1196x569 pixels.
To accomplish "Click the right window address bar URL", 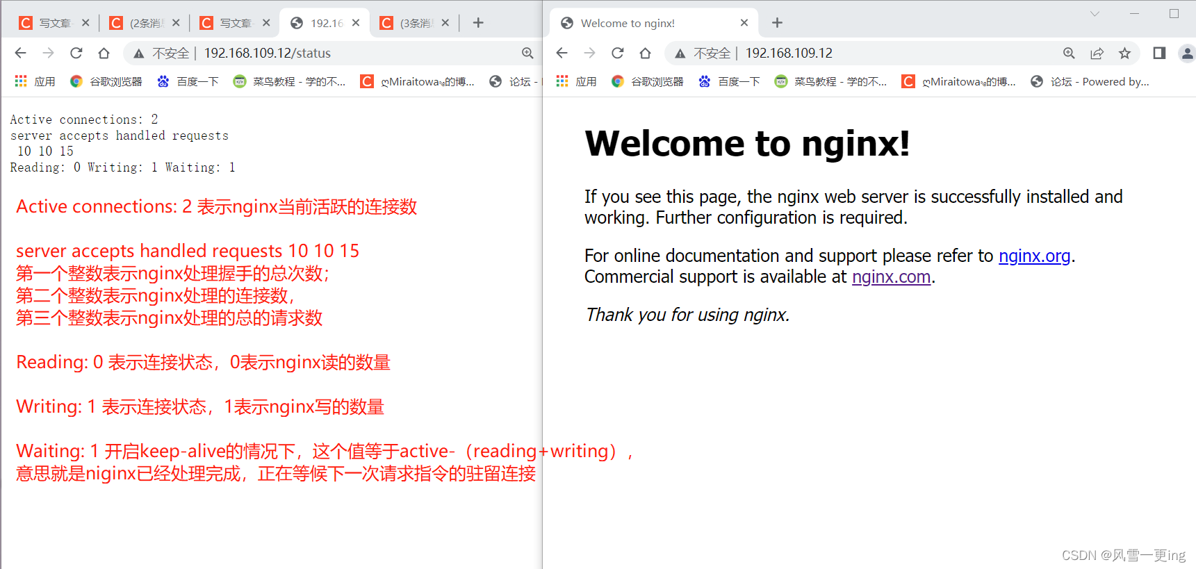I will (x=789, y=53).
